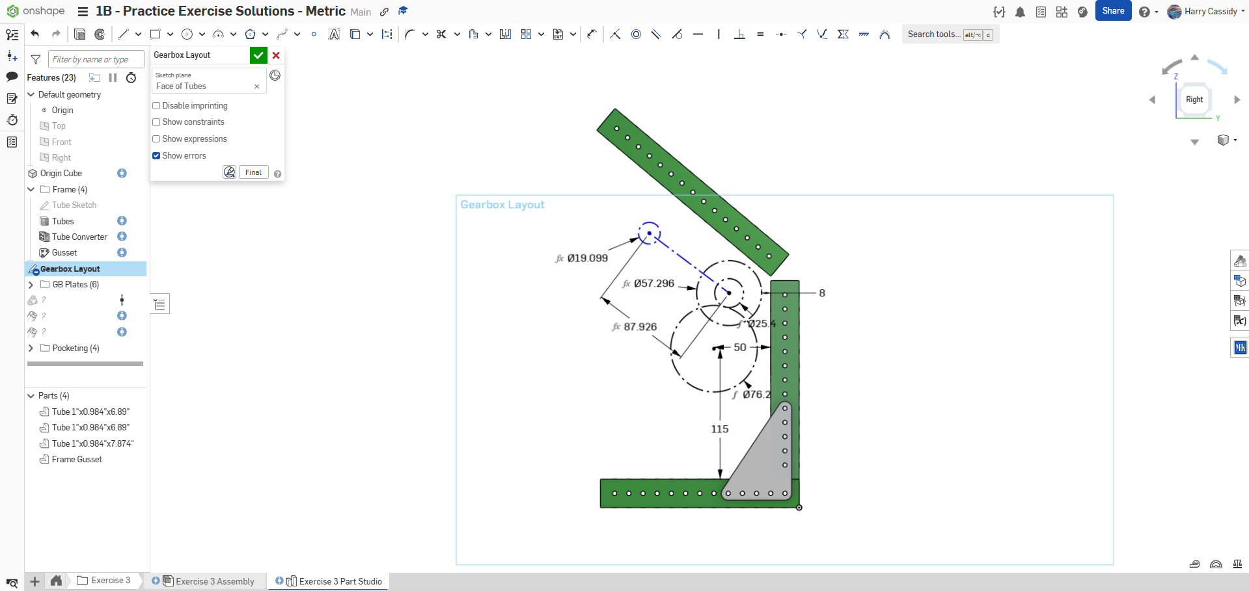Click the Sketch fillet tool

(409, 34)
